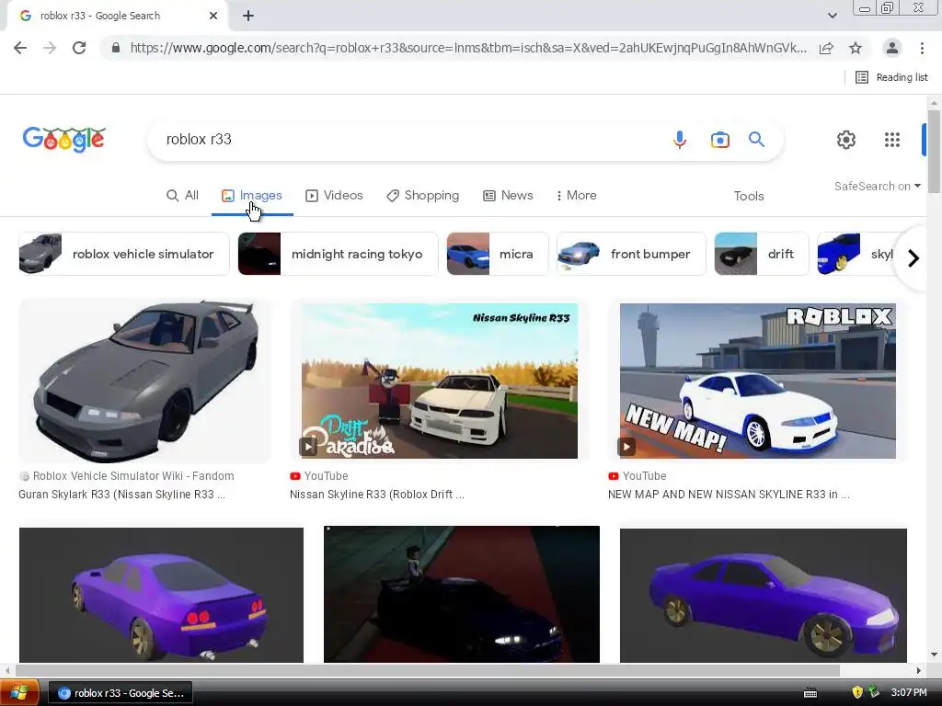This screenshot has height=706, width=942.
Task: Click the taskbar clock showing 3:07 PM
Action: tap(908, 693)
